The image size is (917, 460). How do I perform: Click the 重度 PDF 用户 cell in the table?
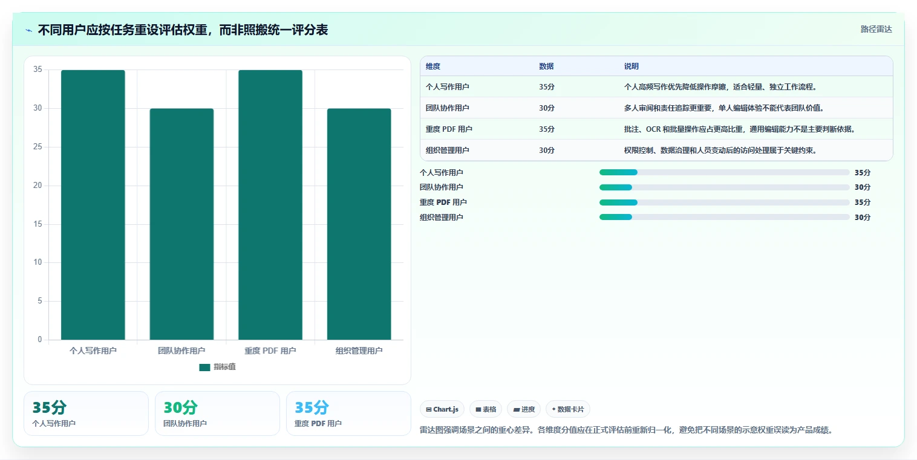pos(449,129)
